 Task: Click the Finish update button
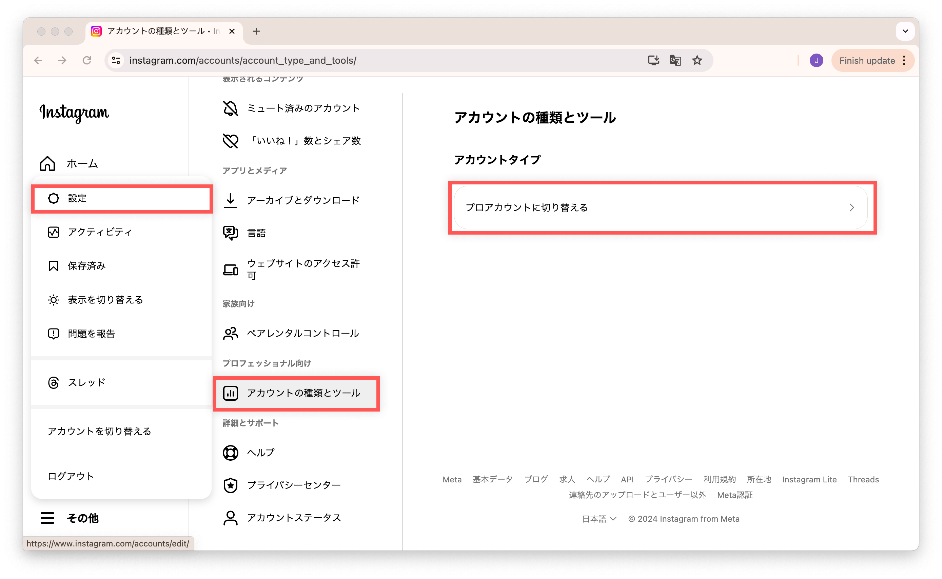click(867, 60)
